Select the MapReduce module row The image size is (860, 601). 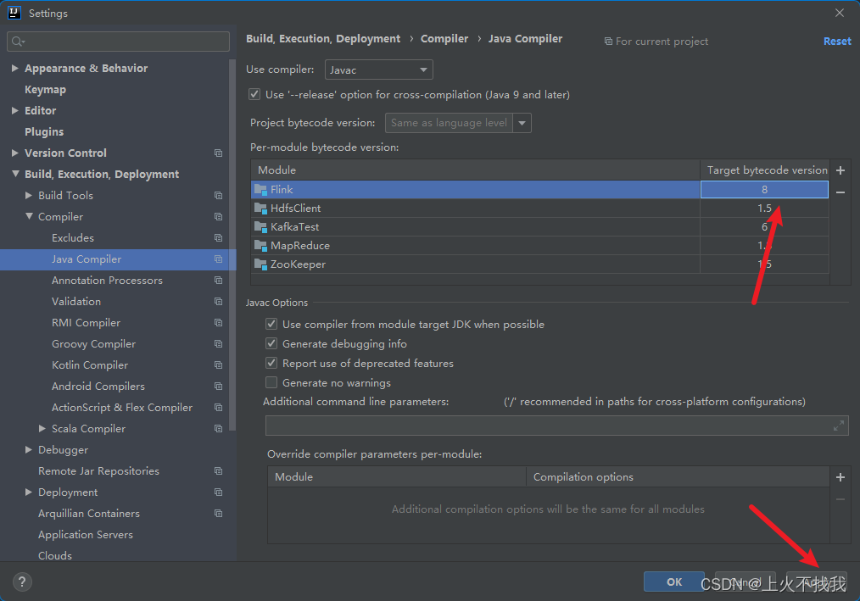[539, 246]
